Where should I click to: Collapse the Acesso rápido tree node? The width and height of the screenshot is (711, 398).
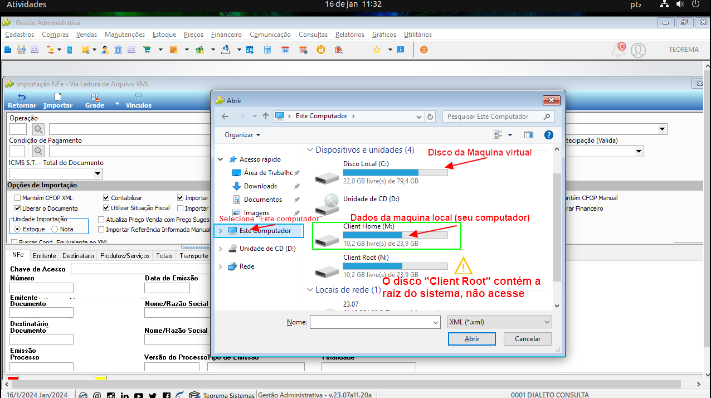(x=221, y=159)
